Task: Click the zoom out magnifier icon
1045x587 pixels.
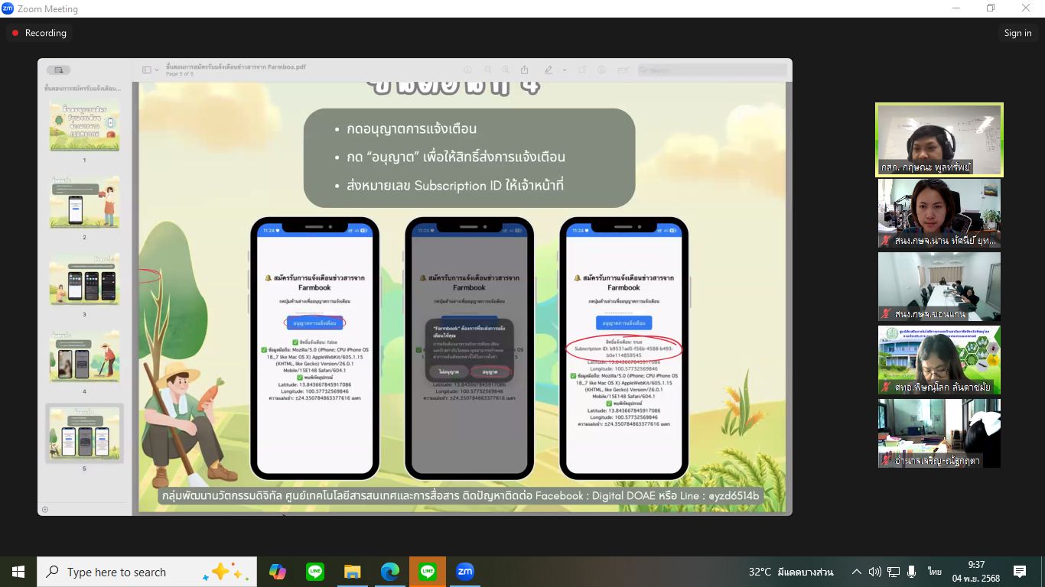Action: [x=488, y=70]
